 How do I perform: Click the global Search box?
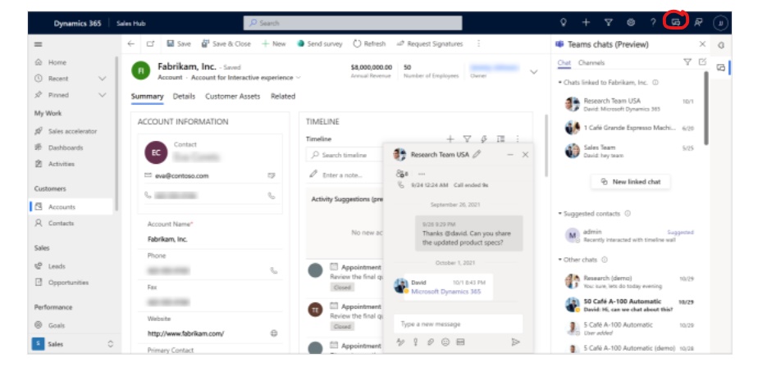click(353, 23)
